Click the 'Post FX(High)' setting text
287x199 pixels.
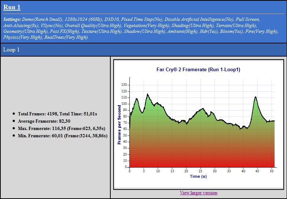pos(65,31)
